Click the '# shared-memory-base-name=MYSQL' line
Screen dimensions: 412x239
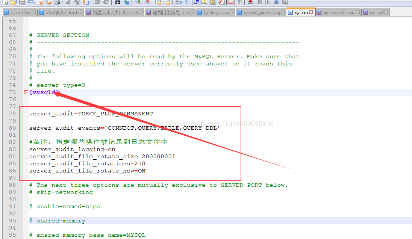(87, 235)
